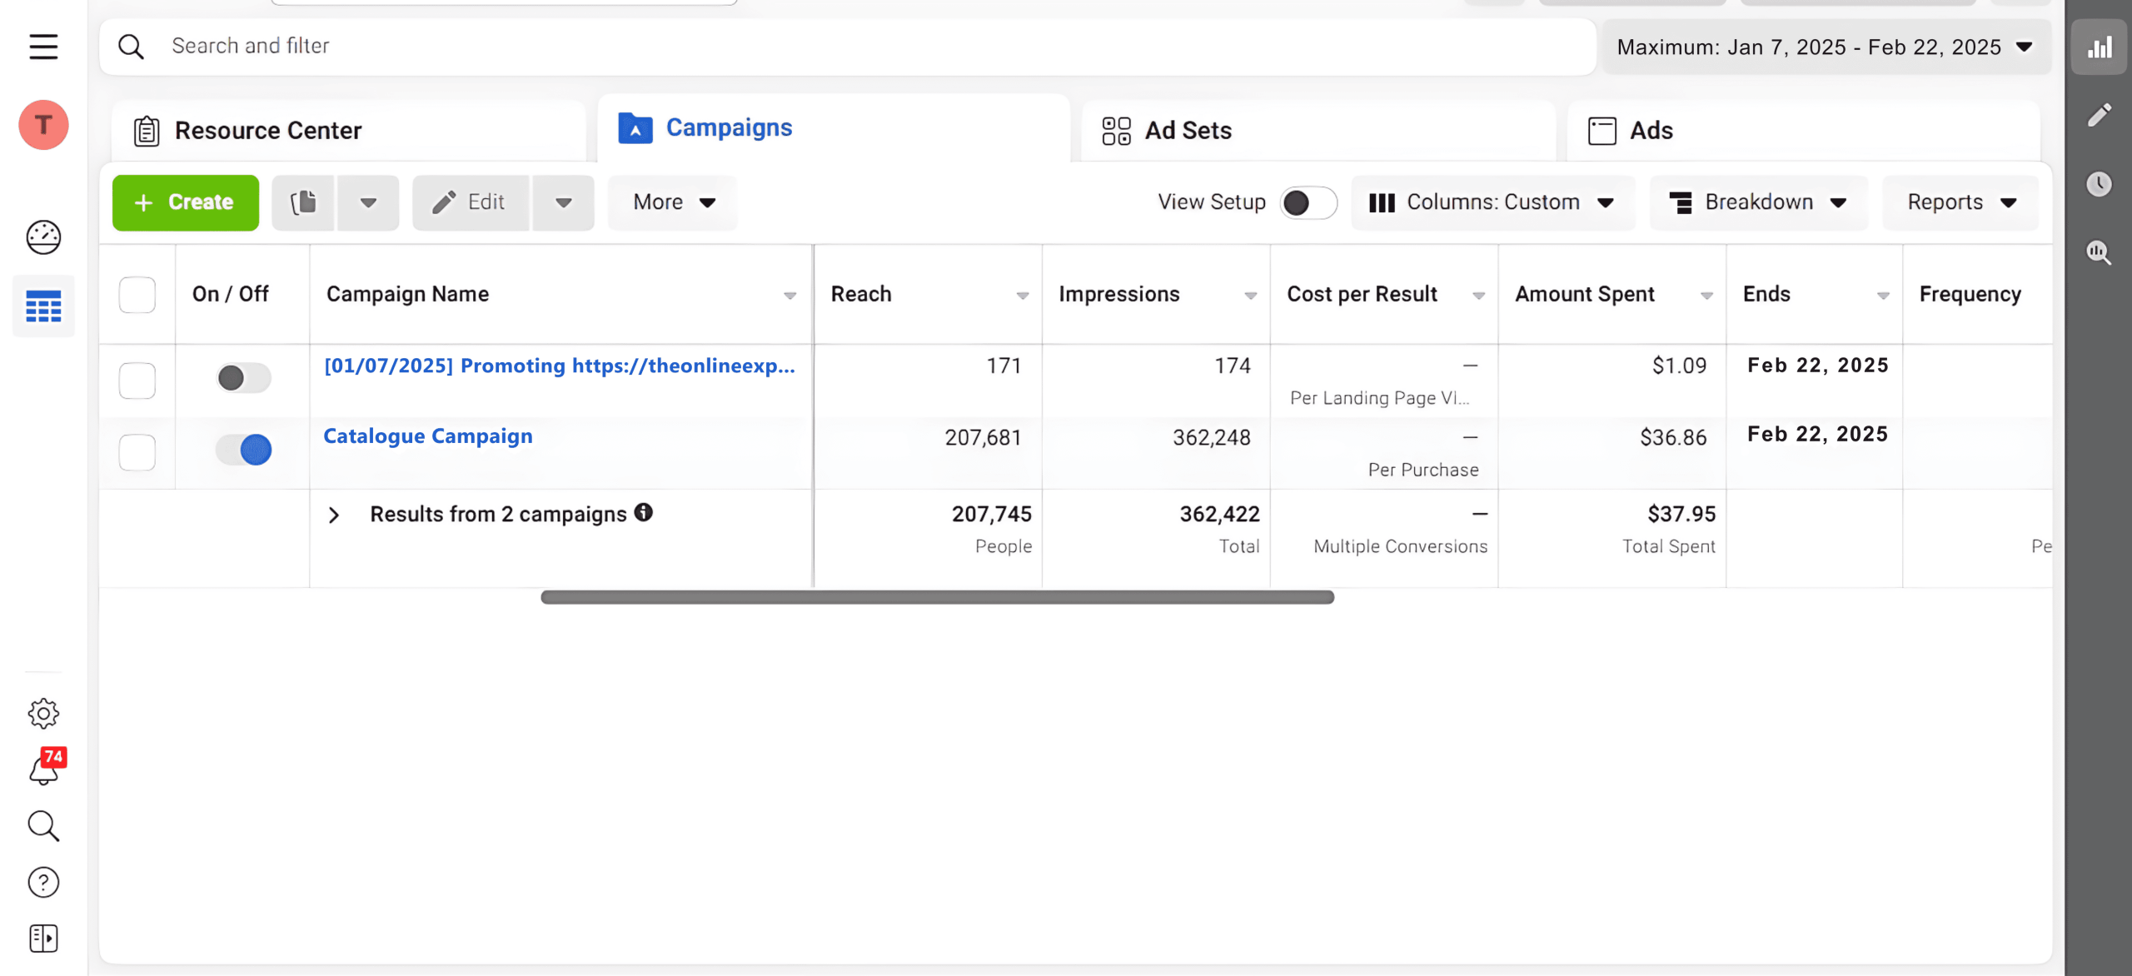Open the Columns: Custom dropdown
The height and width of the screenshot is (976, 2132).
pyautogui.click(x=1492, y=202)
